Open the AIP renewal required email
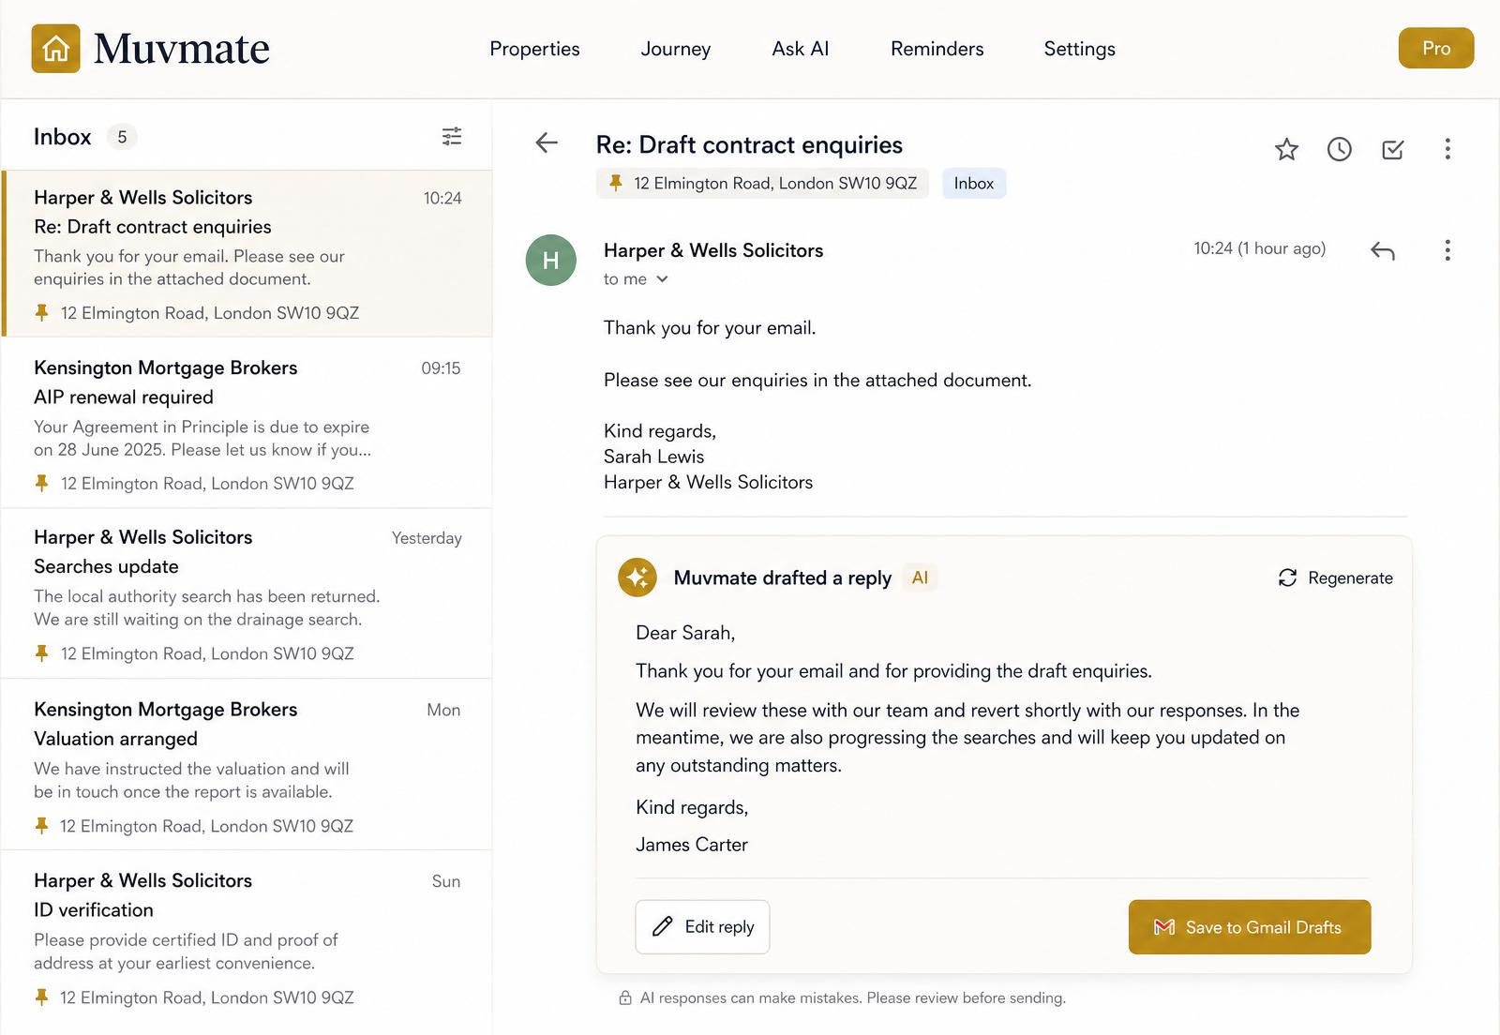Viewport: 1500px width, 1035px height. click(x=247, y=423)
